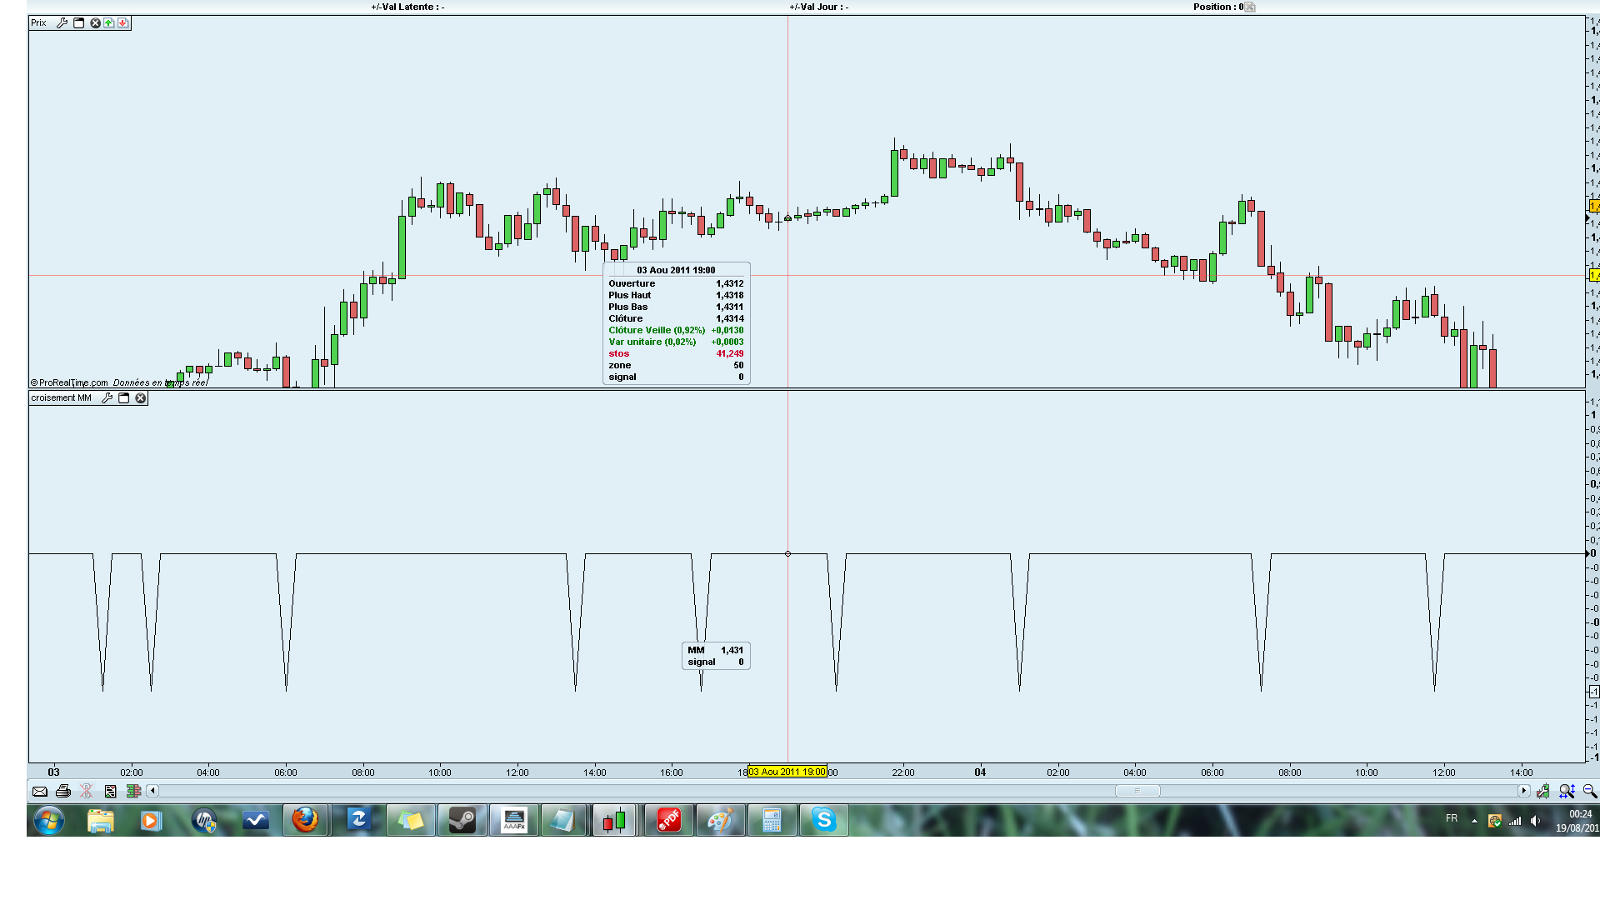
Task: Click the FR language indicator
Action: click(x=1452, y=818)
